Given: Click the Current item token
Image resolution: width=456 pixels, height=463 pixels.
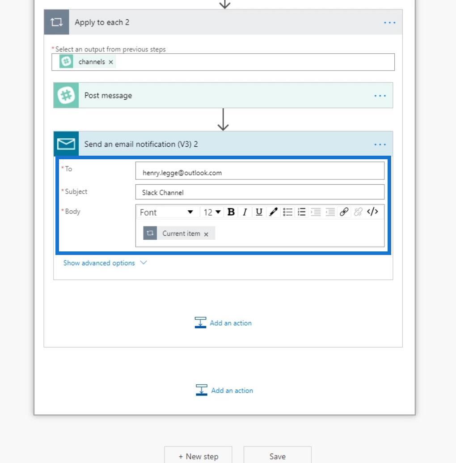Looking at the screenshot, I should 179,233.
